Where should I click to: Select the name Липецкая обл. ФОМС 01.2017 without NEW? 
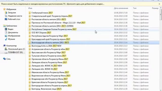coord(45,69)
